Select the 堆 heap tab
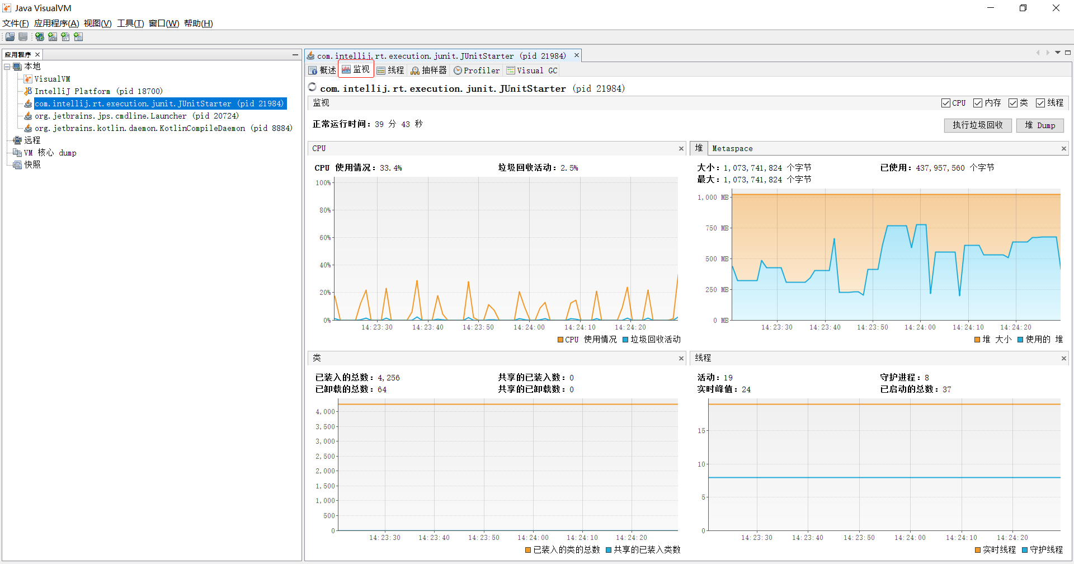Screen dimensions: 1074x564 coord(699,148)
